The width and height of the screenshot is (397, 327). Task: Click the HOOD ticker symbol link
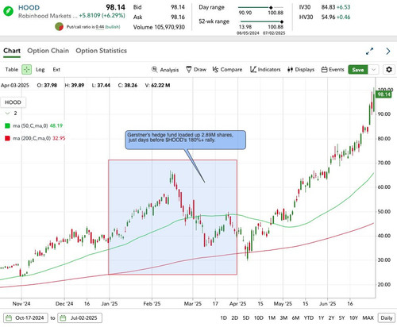(x=29, y=8)
